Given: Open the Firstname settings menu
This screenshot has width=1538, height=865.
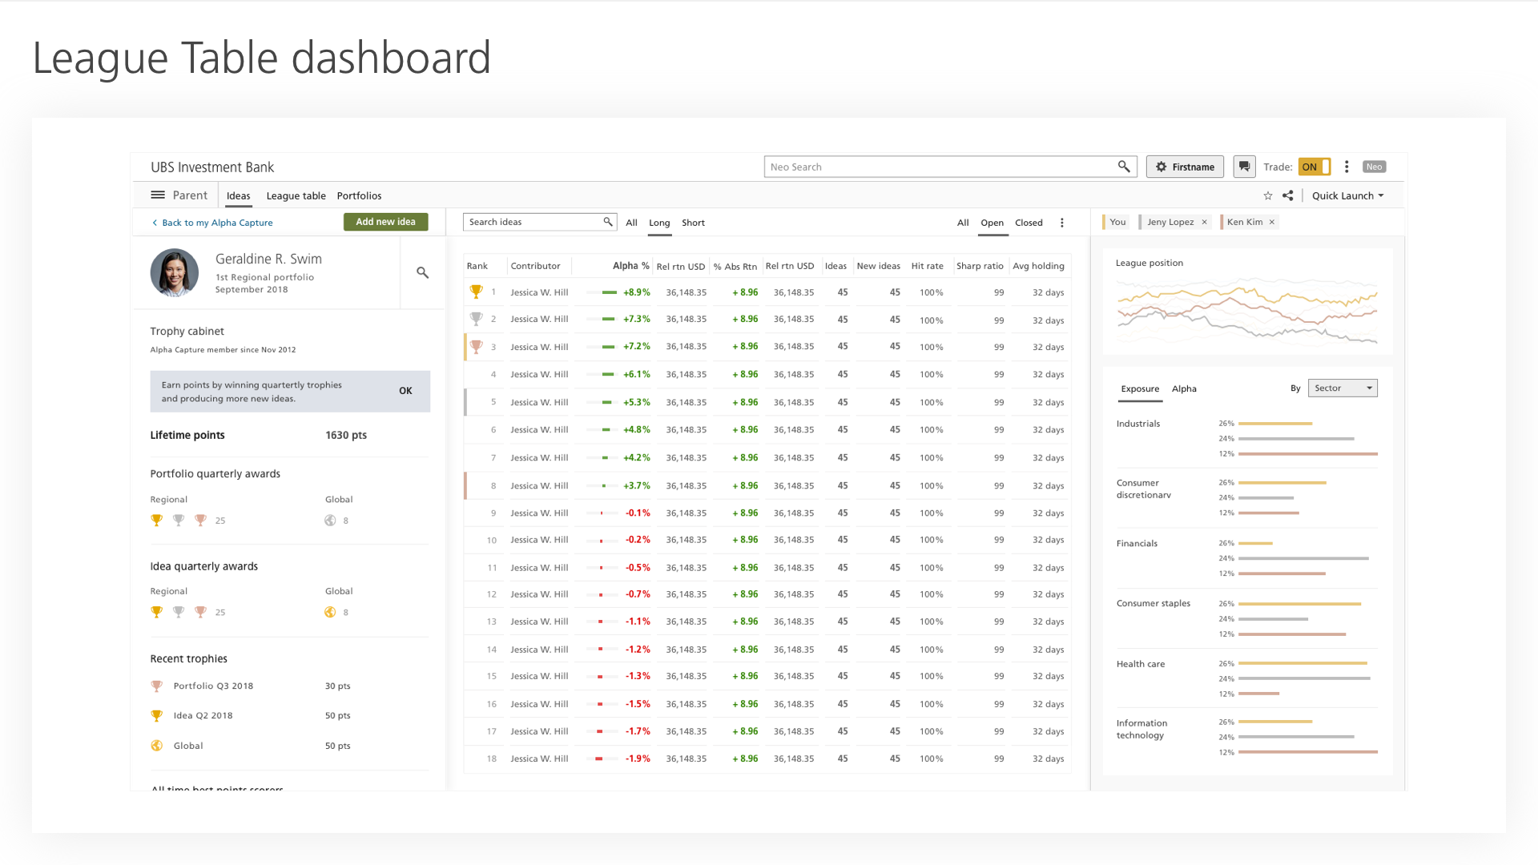Looking at the screenshot, I should [x=1185, y=167].
